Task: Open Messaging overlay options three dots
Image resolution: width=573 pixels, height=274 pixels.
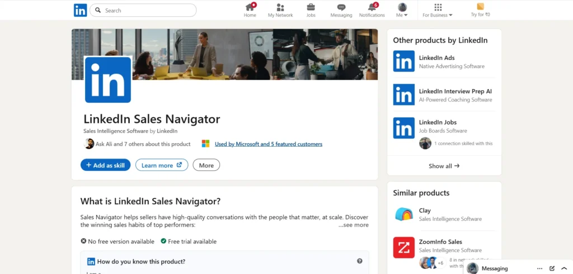Action: (539, 268)
